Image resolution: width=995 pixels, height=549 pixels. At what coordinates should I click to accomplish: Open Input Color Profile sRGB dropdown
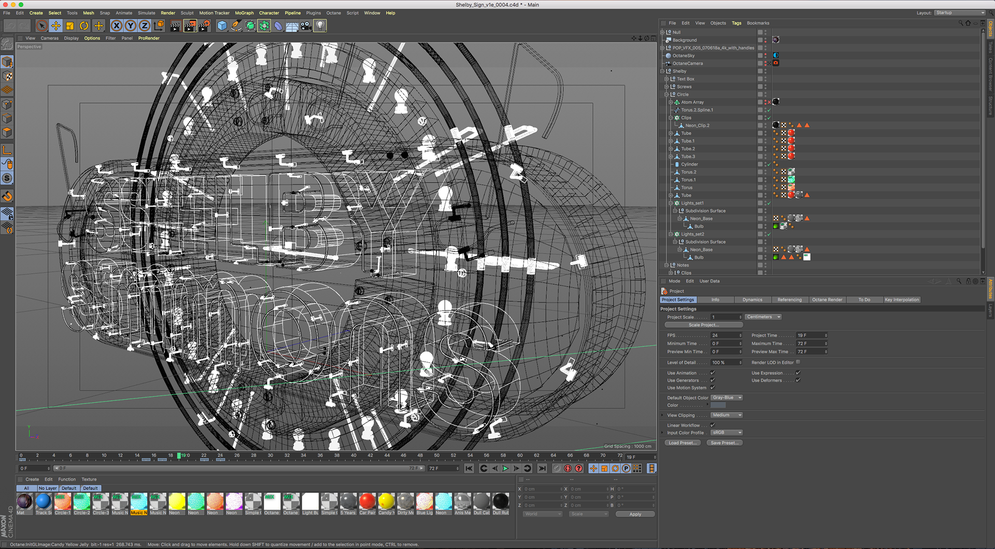[727, 433]
